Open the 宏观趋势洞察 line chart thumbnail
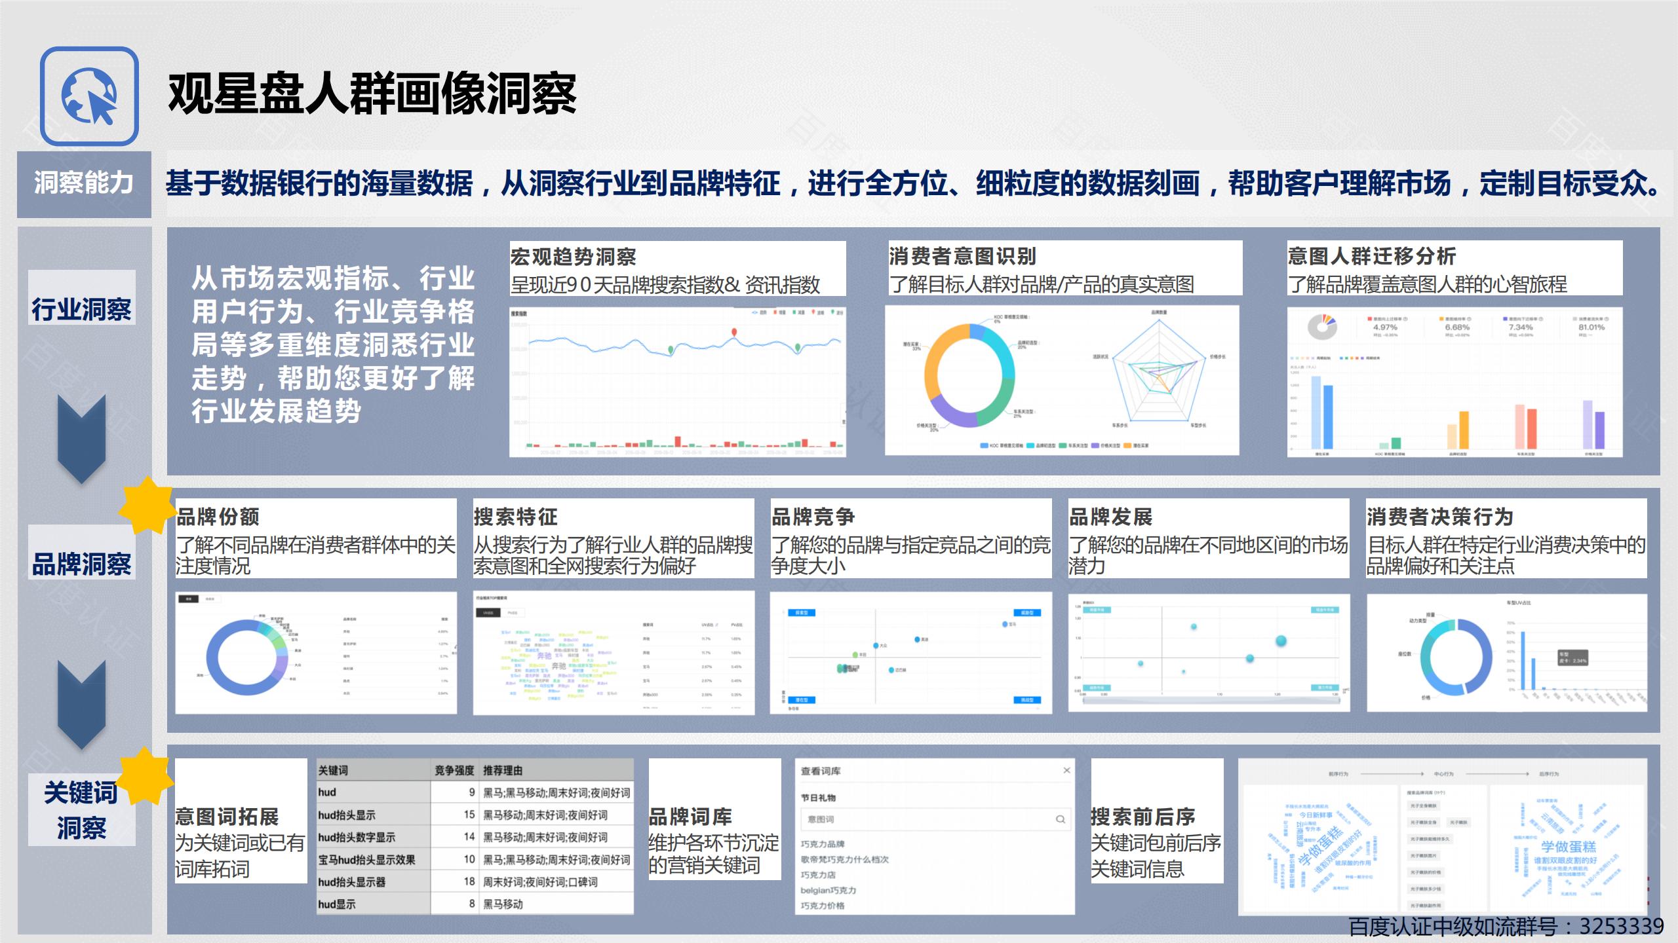Image resolution: width=1678 pixels, height=943 pixels. [x=678, y=381]
